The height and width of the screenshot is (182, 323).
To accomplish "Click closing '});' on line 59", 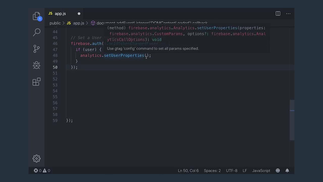I will pyautogui.click(x=69, y=121).
